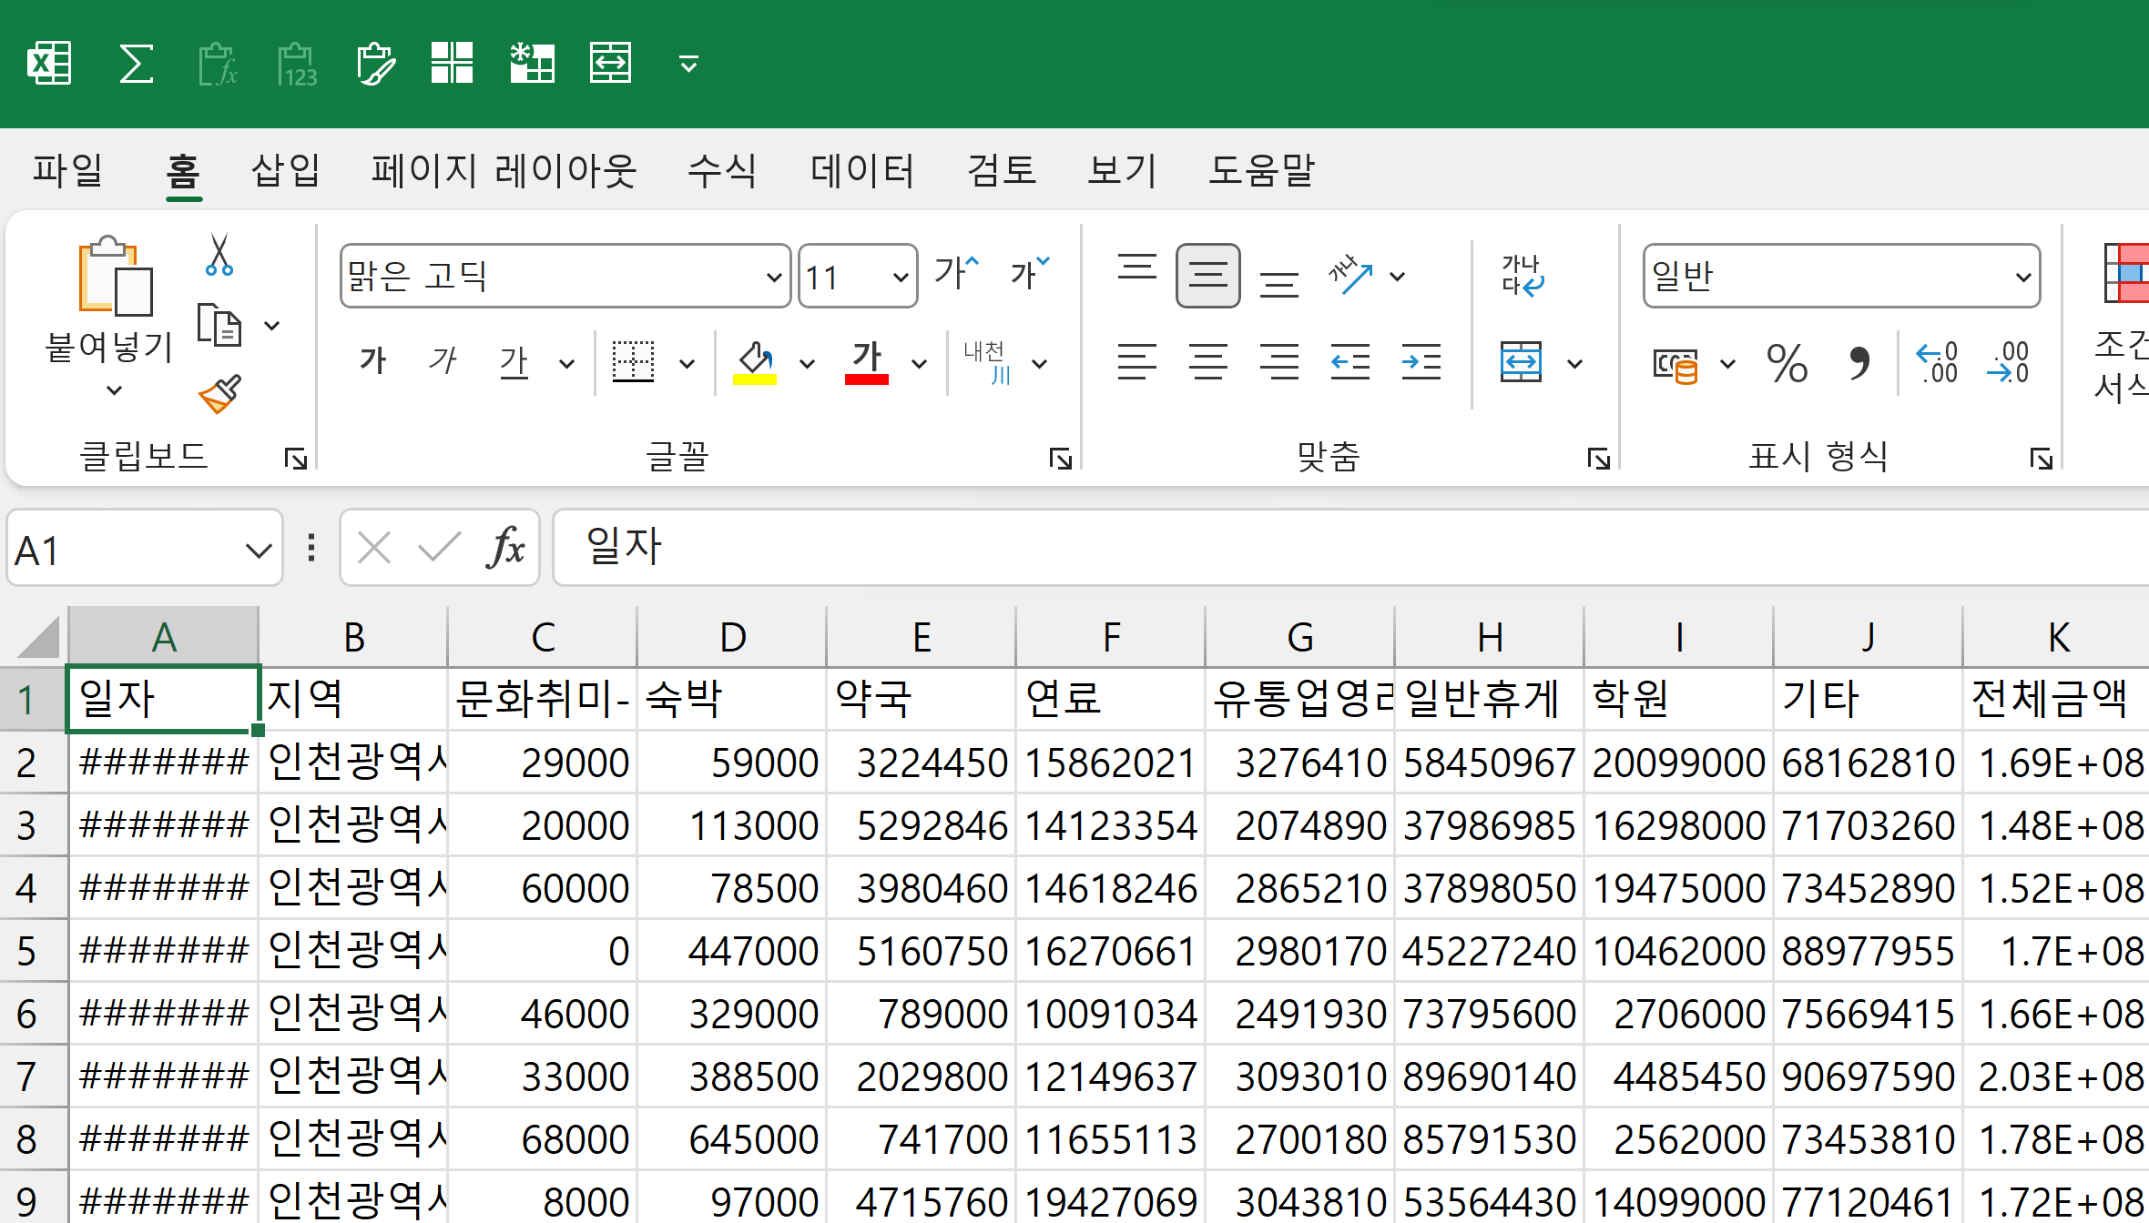Select column D header
2149x1223 pixels.
732,637
